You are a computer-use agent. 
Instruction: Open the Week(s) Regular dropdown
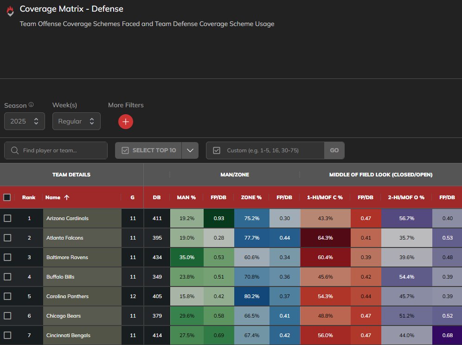(77, 121)
